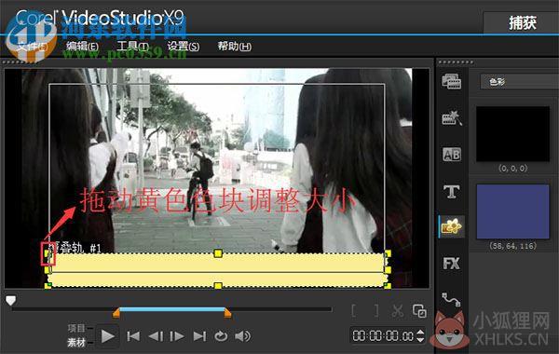This screenshot has height=354, width=559.
Task: Click the top-right yellow handle of overlay
Action: [x=388, y=253]
